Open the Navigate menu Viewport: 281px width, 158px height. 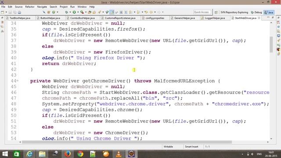point(42,7)
